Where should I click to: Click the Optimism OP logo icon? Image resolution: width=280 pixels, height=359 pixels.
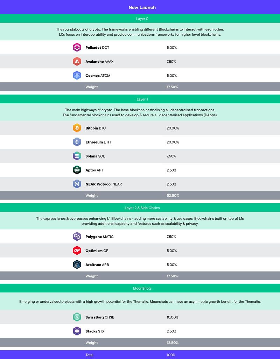pyautogui.click(x=77, y=250)
